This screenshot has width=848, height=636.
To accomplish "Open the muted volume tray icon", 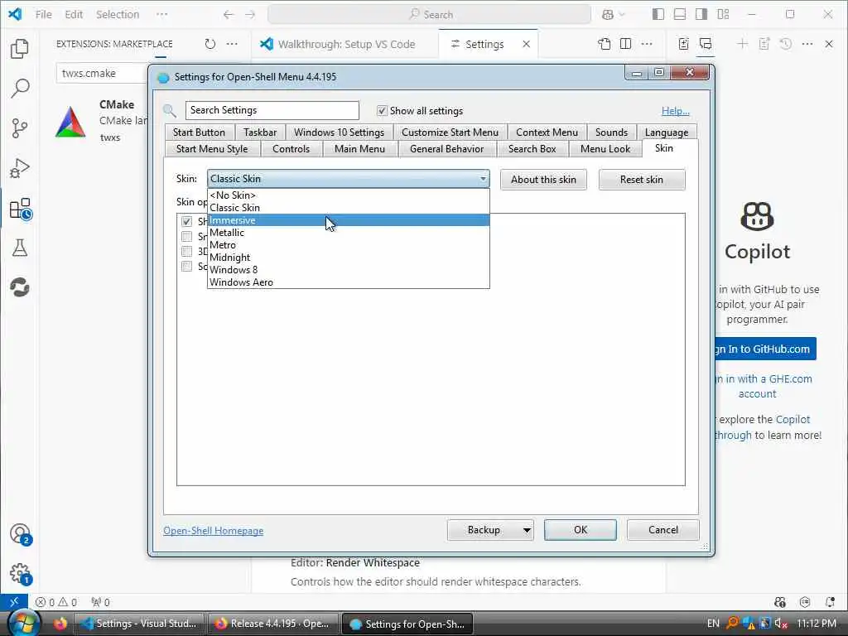I will [x=780, y=624].
